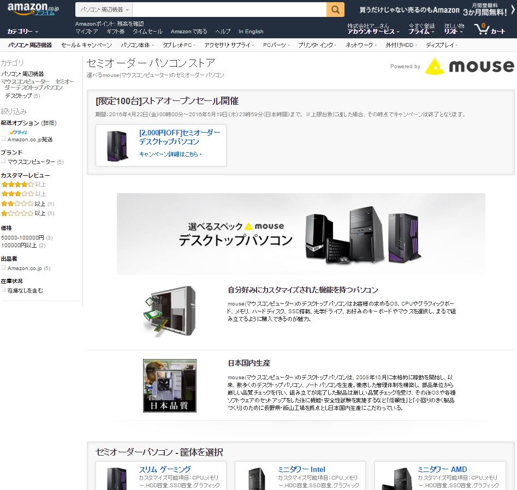
Task: Filter price 50000-100000円
Action: tap(27, 237)
